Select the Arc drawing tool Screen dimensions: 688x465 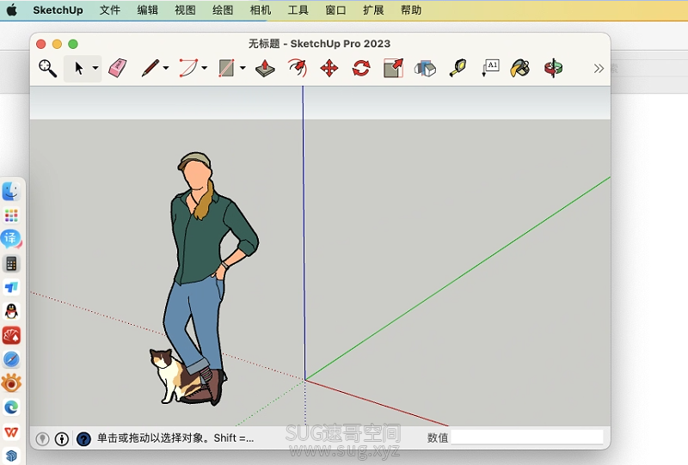(x=188, y=69)
